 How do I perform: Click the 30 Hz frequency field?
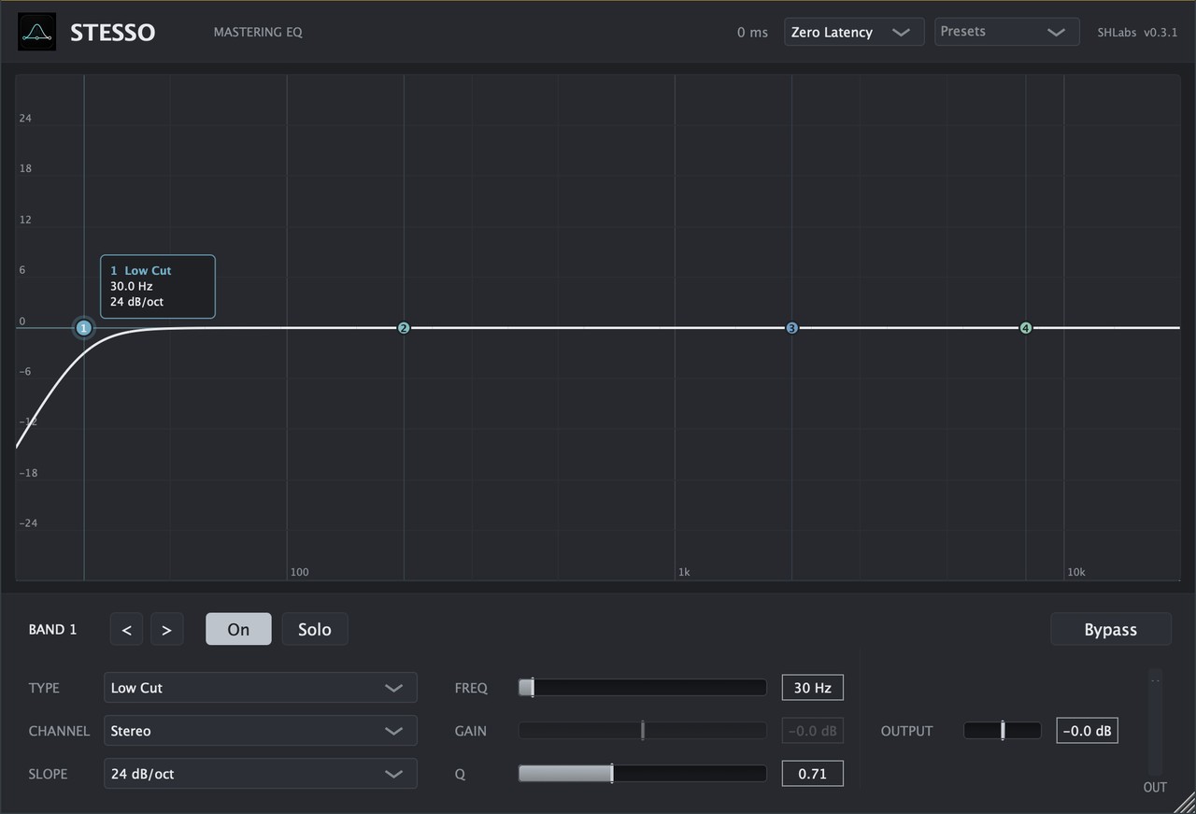813,688
